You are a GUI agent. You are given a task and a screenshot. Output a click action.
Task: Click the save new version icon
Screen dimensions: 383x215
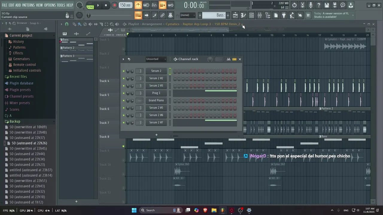point(335,5)
